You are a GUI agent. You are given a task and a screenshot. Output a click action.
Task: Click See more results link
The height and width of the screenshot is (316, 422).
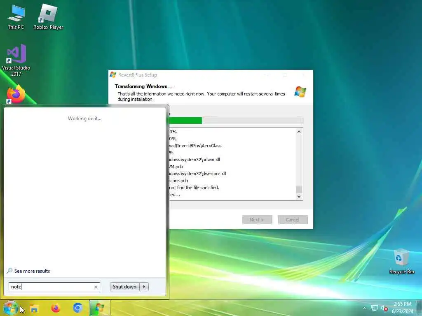[32, 271]
